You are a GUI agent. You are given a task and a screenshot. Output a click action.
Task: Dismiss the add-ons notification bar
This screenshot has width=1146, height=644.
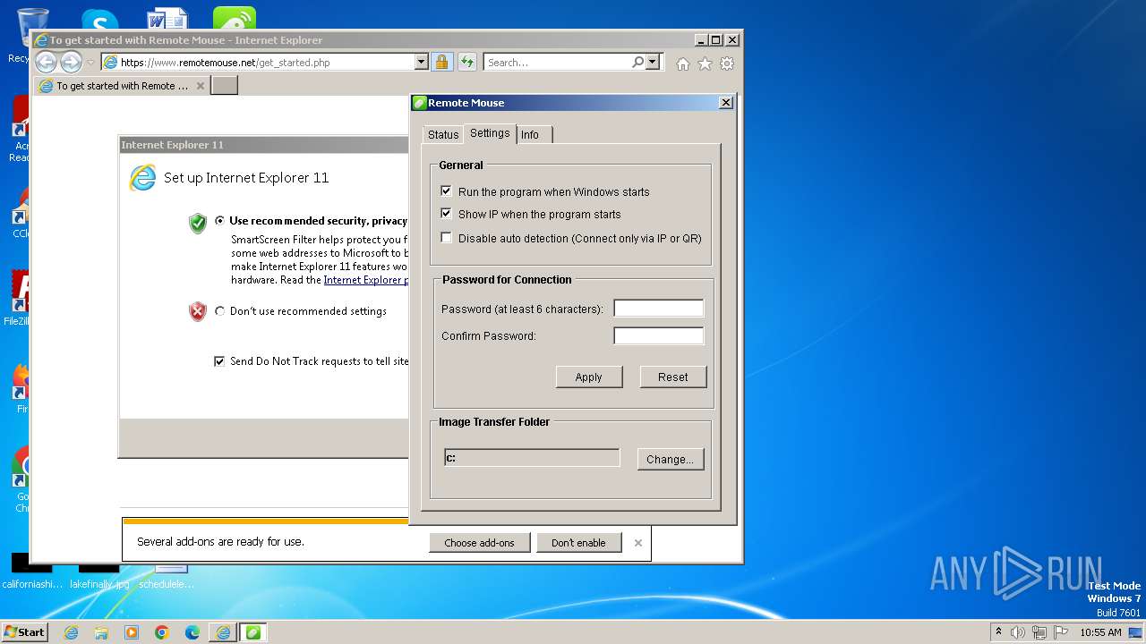click(x=638, y=542)
